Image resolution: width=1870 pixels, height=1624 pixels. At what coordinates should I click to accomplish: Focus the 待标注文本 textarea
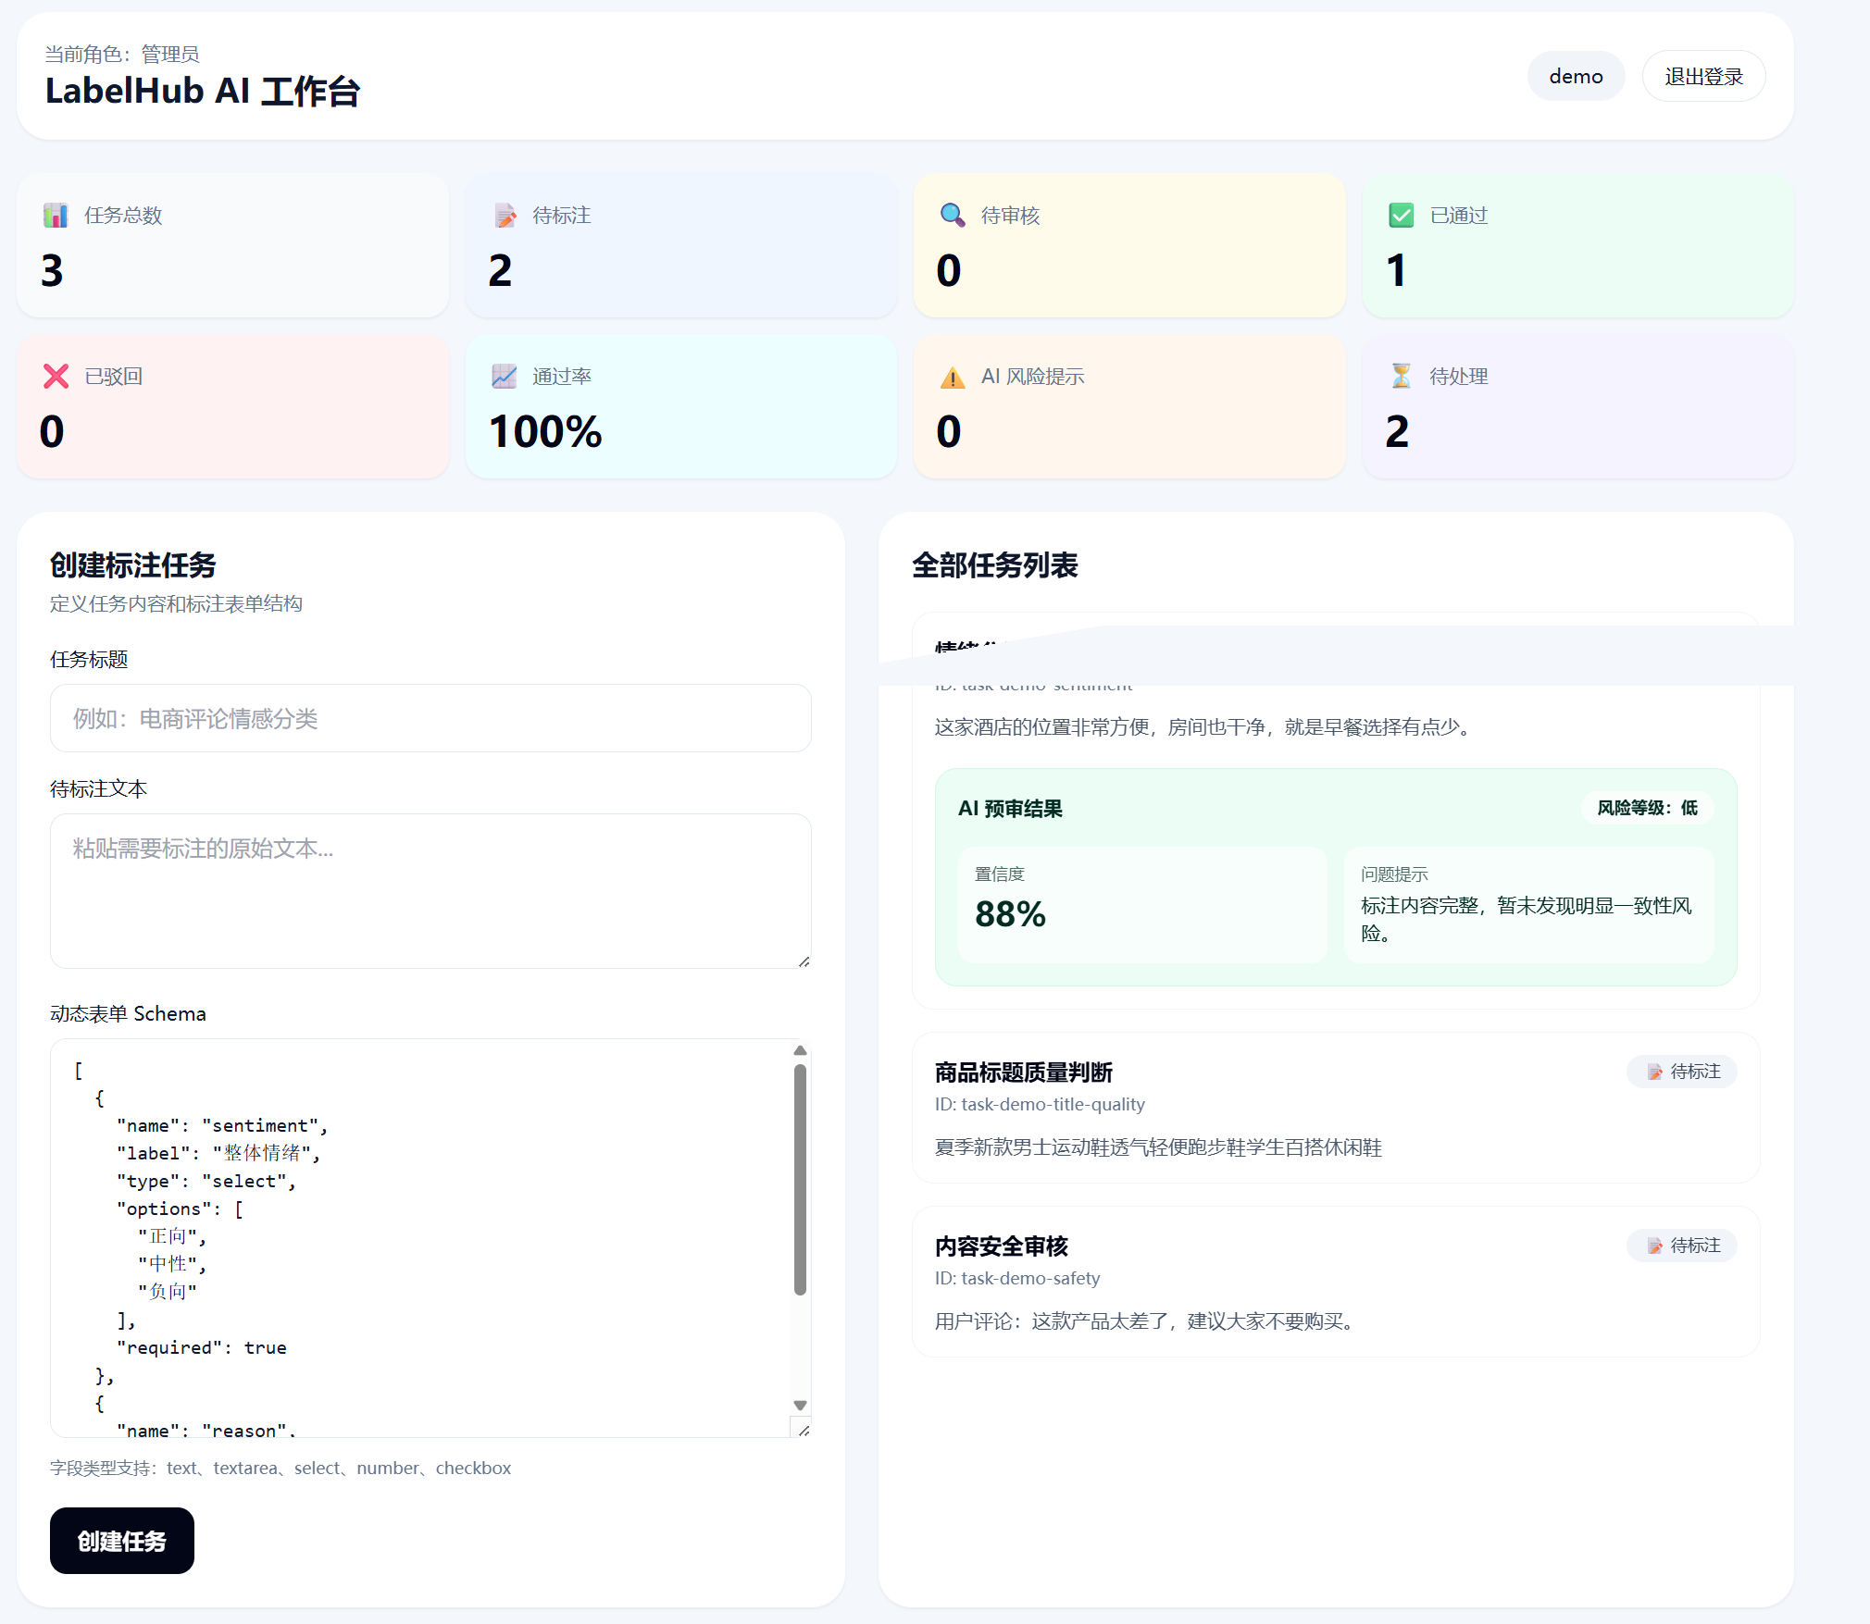pyautogui.click(x=430, y=891)
